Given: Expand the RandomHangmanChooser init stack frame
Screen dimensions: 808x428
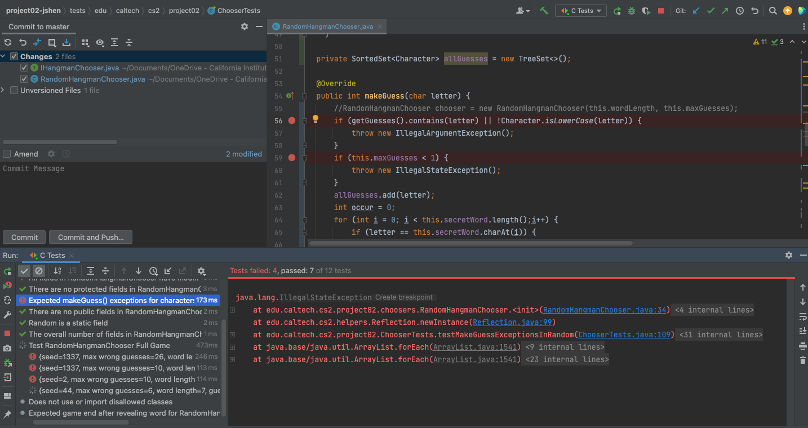Looking at the screenshot, I should (232, 310).
